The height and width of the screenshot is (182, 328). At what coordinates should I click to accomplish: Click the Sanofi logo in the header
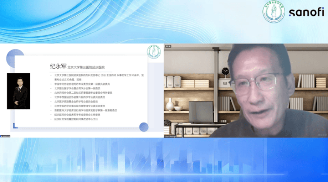click(306, 12)
